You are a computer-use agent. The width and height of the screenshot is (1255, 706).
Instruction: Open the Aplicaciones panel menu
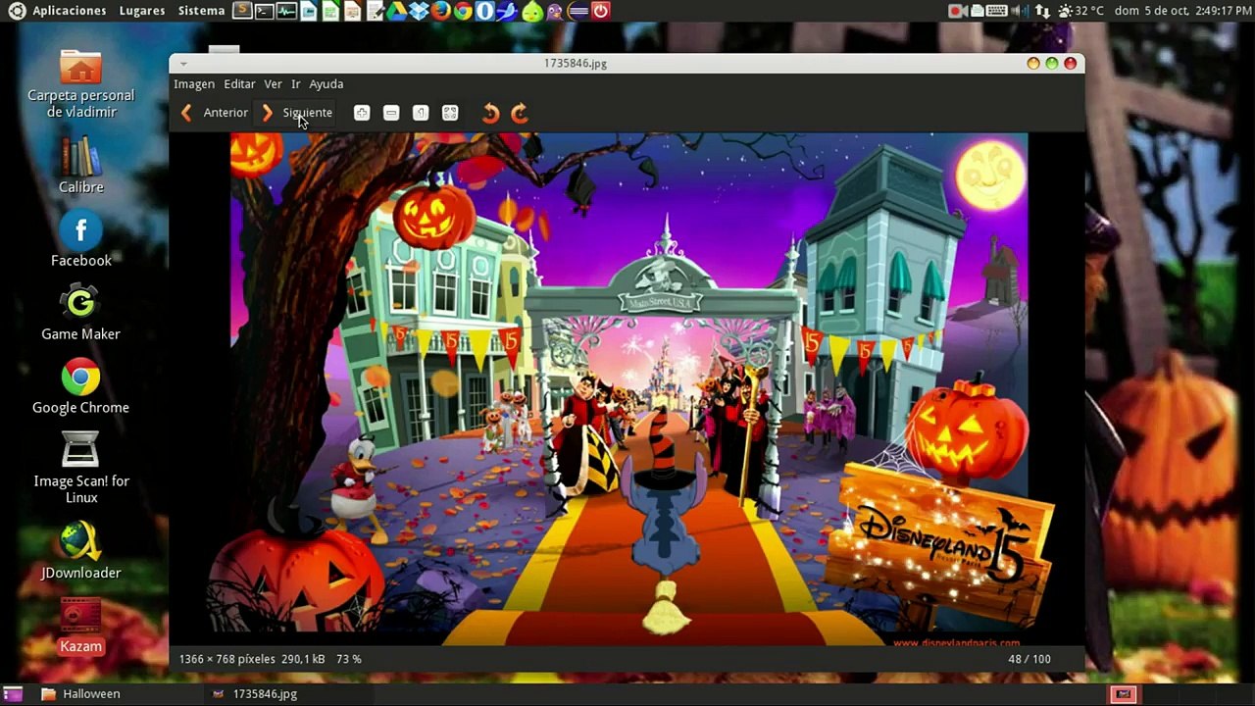[69, 11]
